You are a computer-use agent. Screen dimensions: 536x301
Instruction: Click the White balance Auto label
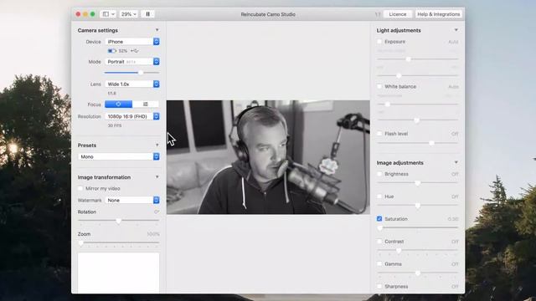pyautogui.click(x=453, y=87)
